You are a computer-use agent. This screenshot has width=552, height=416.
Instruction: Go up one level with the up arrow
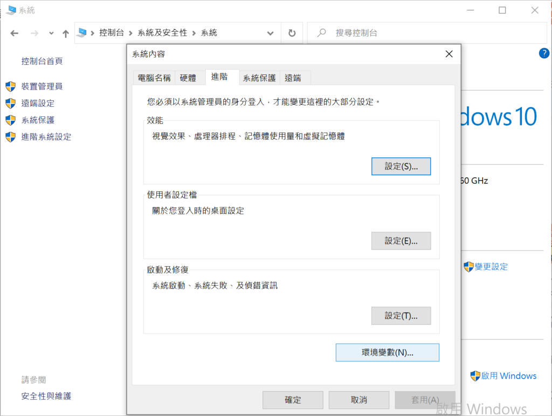click(x=65, y=33)
